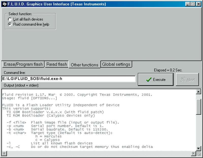Viewport: 203px width, 158px height.
Task: Click the 'Select function:' group label
Action: pyautogui.click(x=20, y=14)
